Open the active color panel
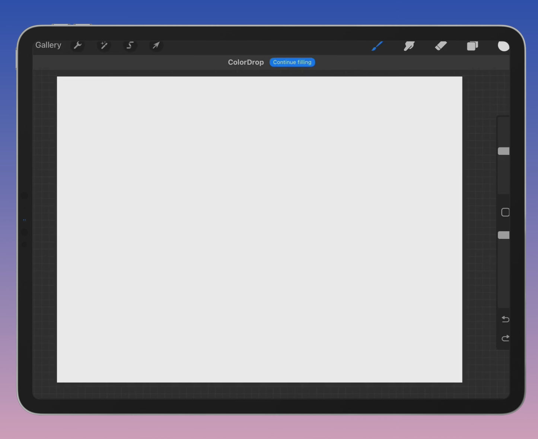Viewport: 538px width, 439px height. coord(503,46)
